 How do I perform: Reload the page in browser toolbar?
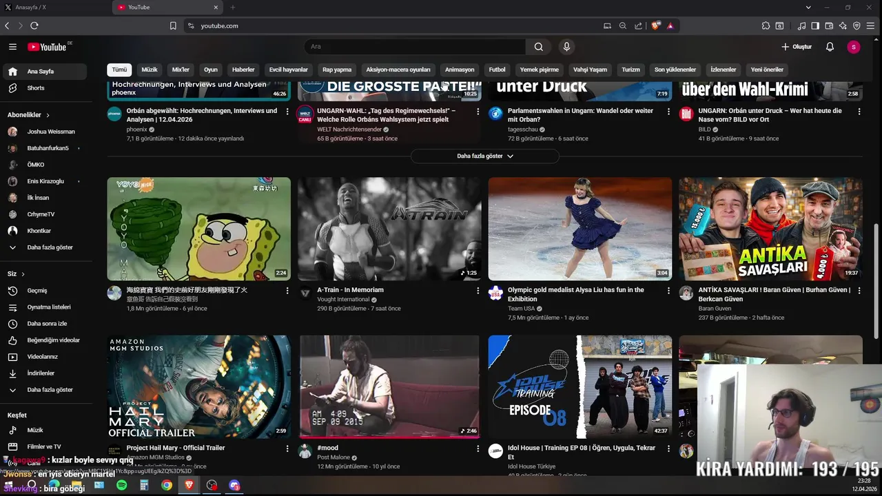pos(34,25)
